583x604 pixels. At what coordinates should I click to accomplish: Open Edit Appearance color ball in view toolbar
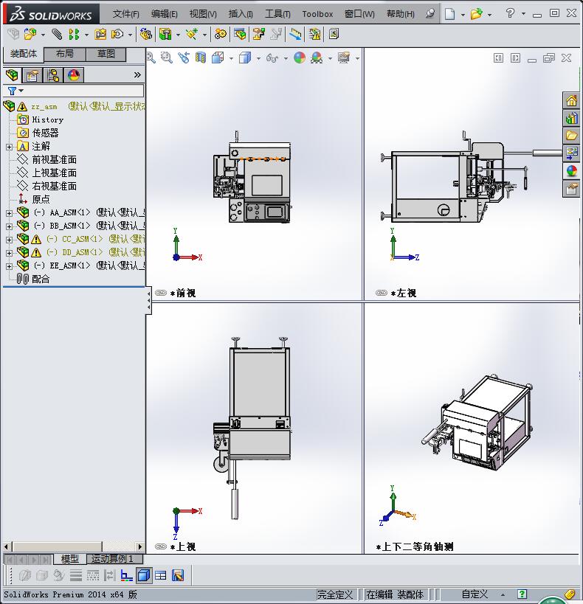point(300,58)
